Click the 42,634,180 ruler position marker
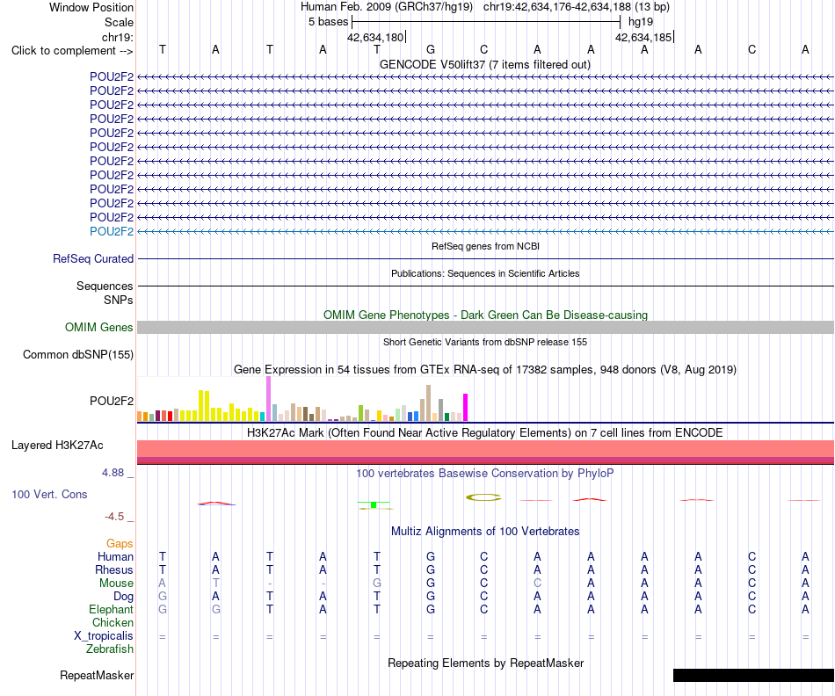Image resolution: width=835 pixels, height=696 pixels. tap(375, 37)
